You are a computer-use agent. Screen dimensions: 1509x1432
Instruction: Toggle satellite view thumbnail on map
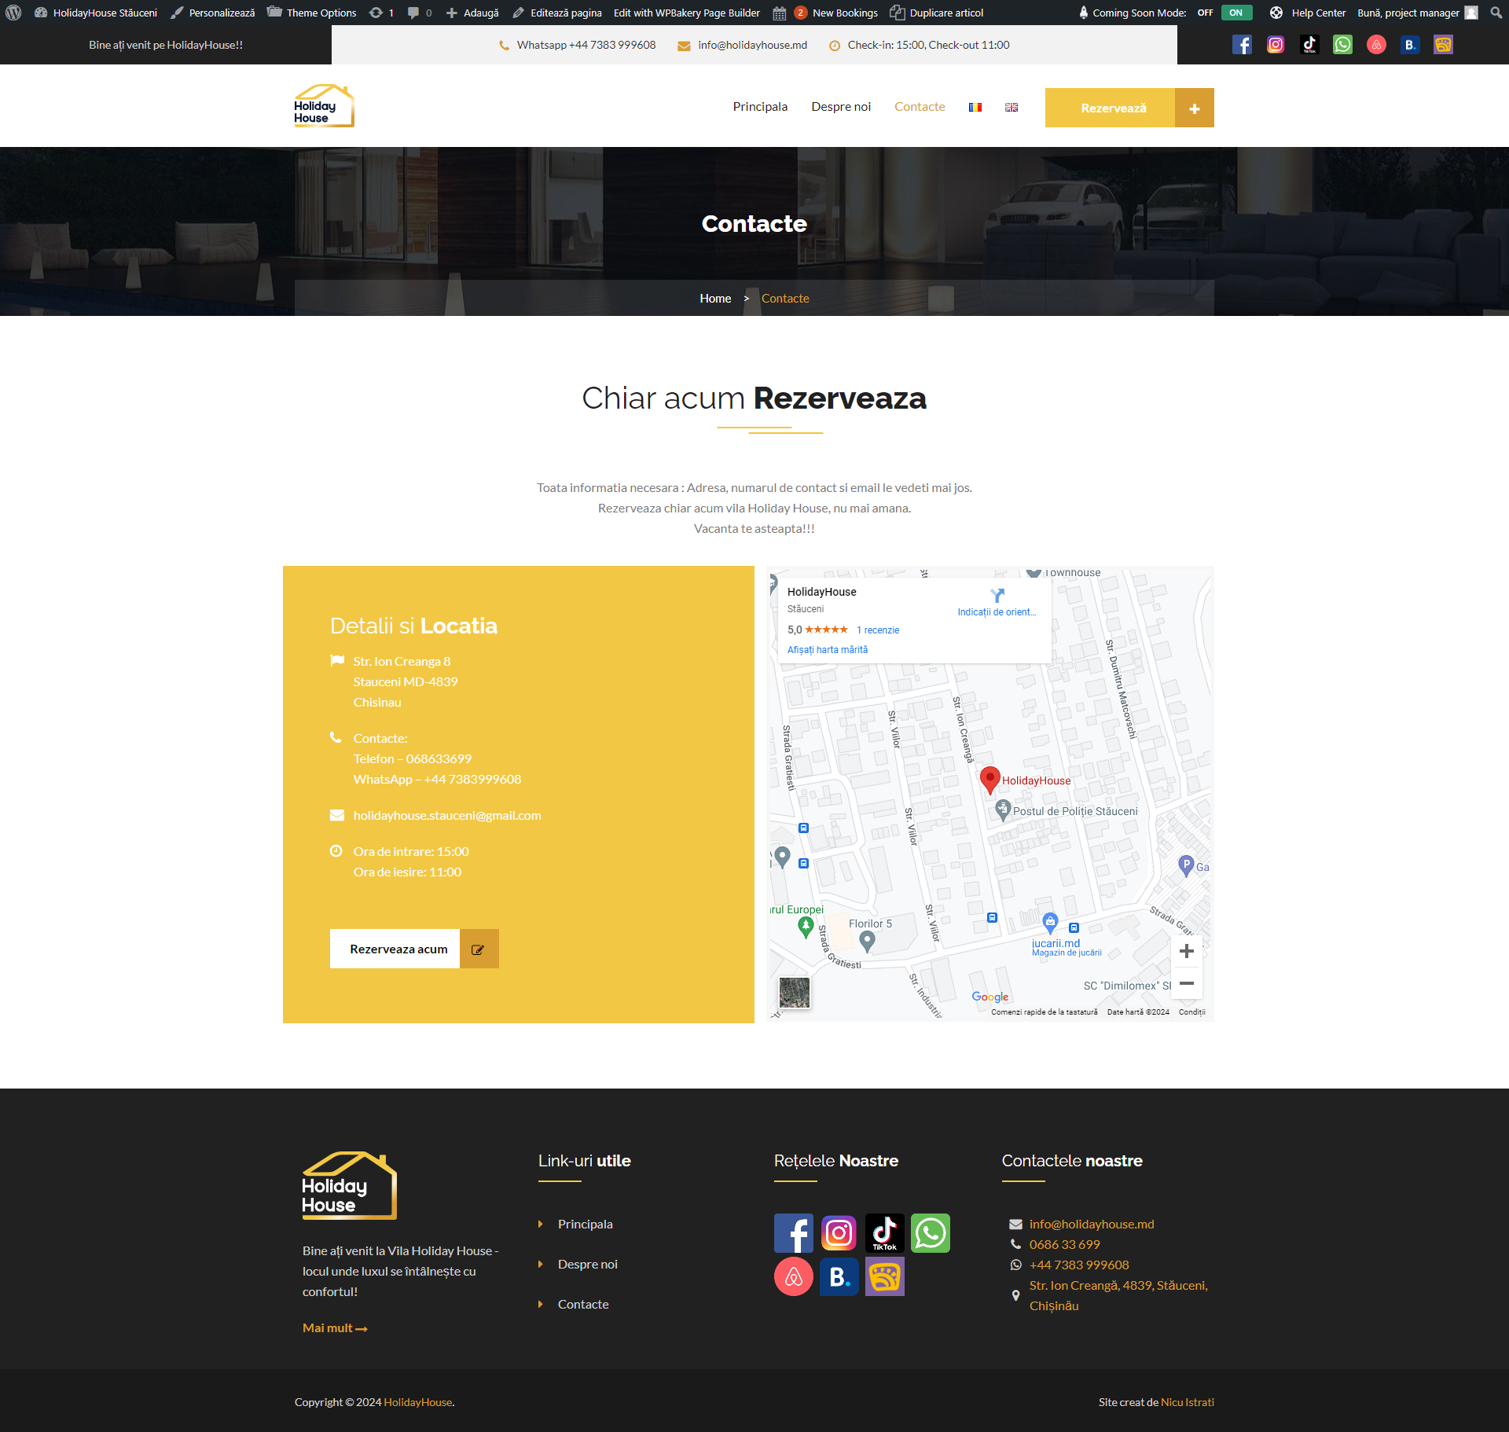[x=794, y=993]
